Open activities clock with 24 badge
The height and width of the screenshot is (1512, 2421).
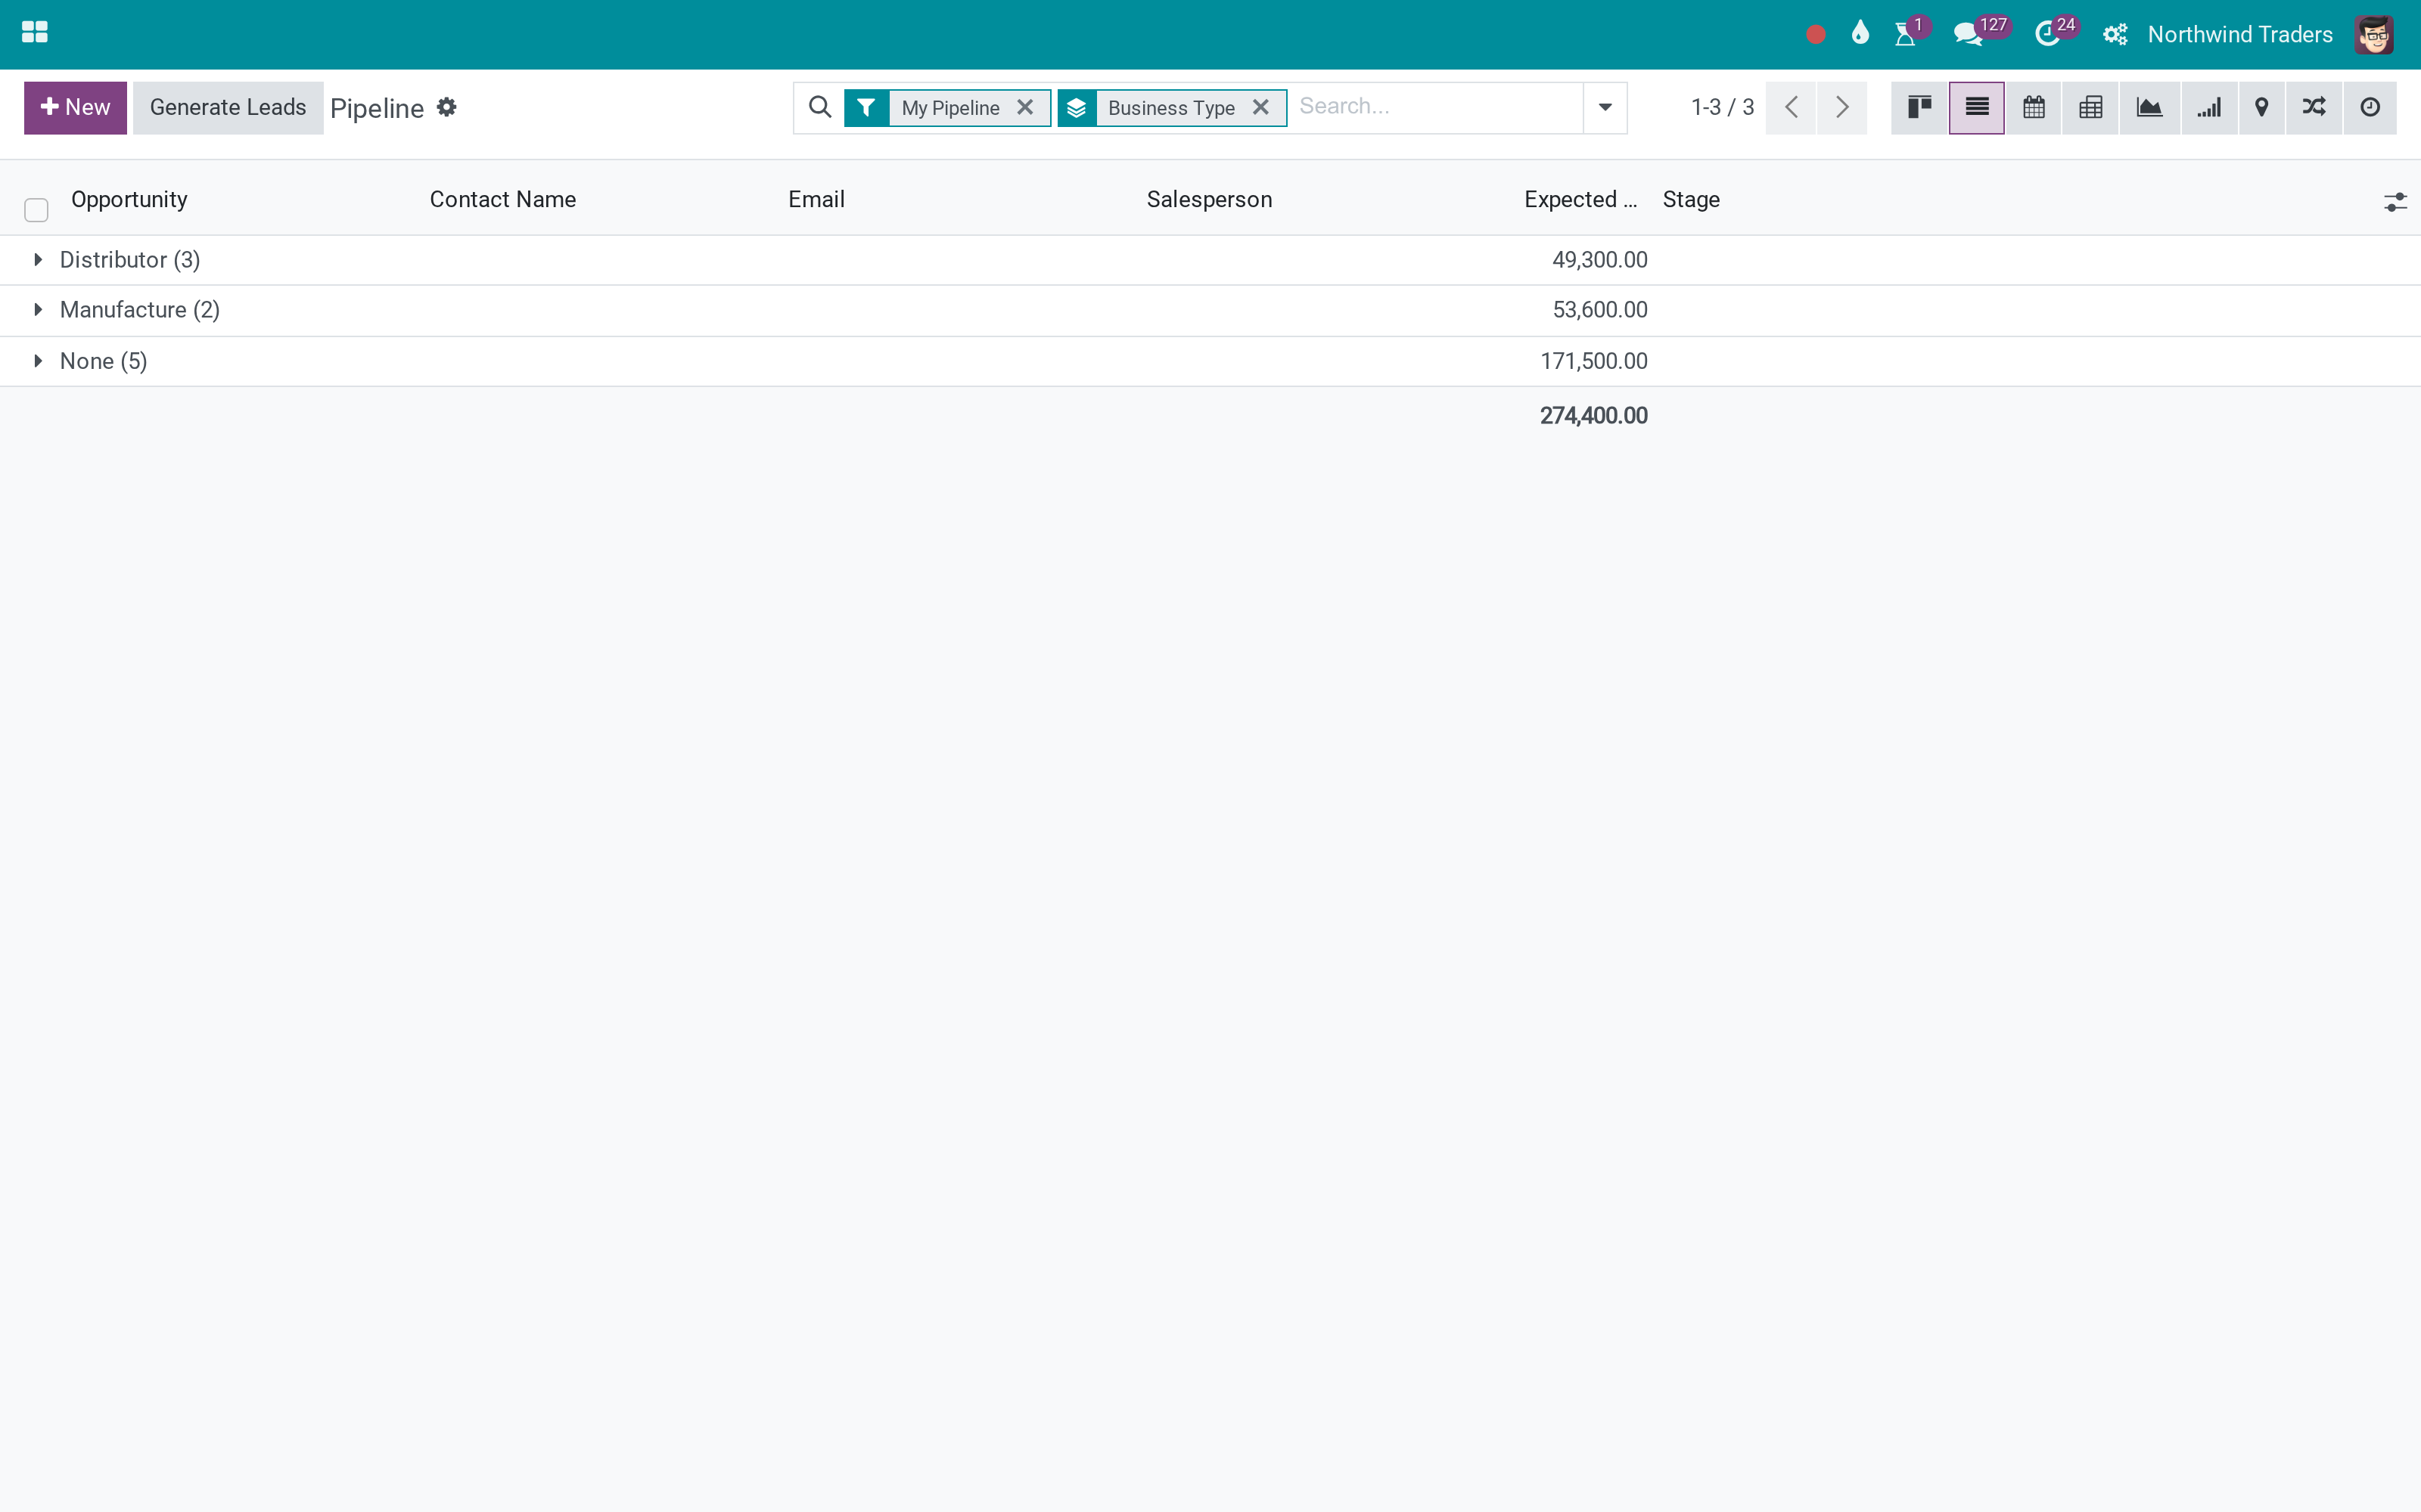tap(2048, 34)
